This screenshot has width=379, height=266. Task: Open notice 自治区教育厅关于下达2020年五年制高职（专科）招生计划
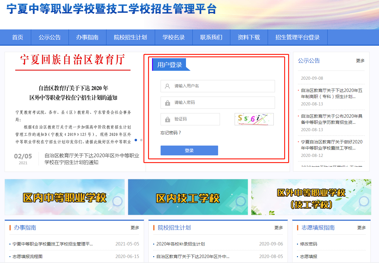[x=332, y=93]
